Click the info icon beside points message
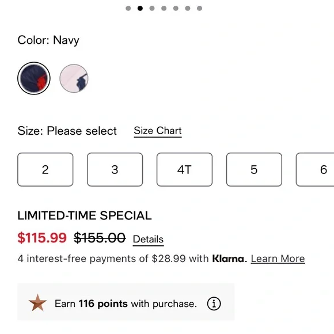 click(214, 303)
